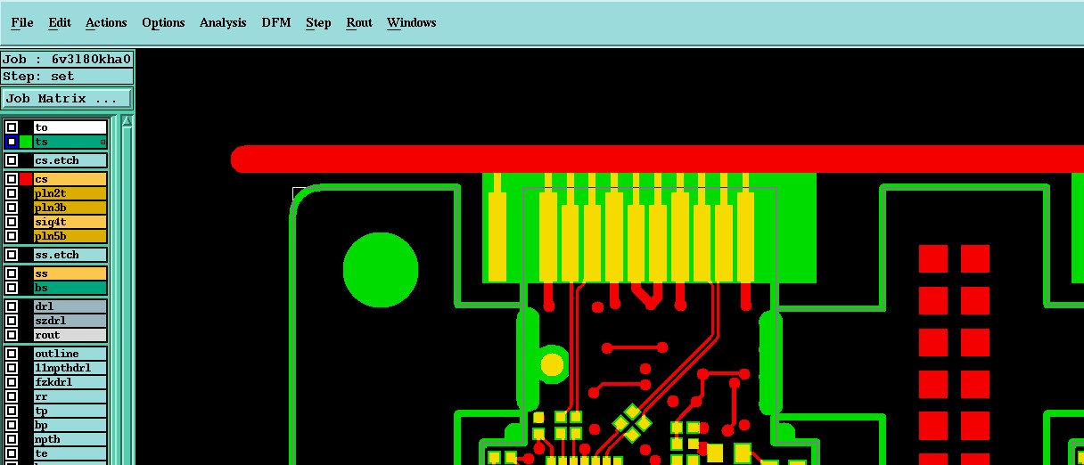Open the Step menu
The image size is (1084, 465).
coord(318,22)
